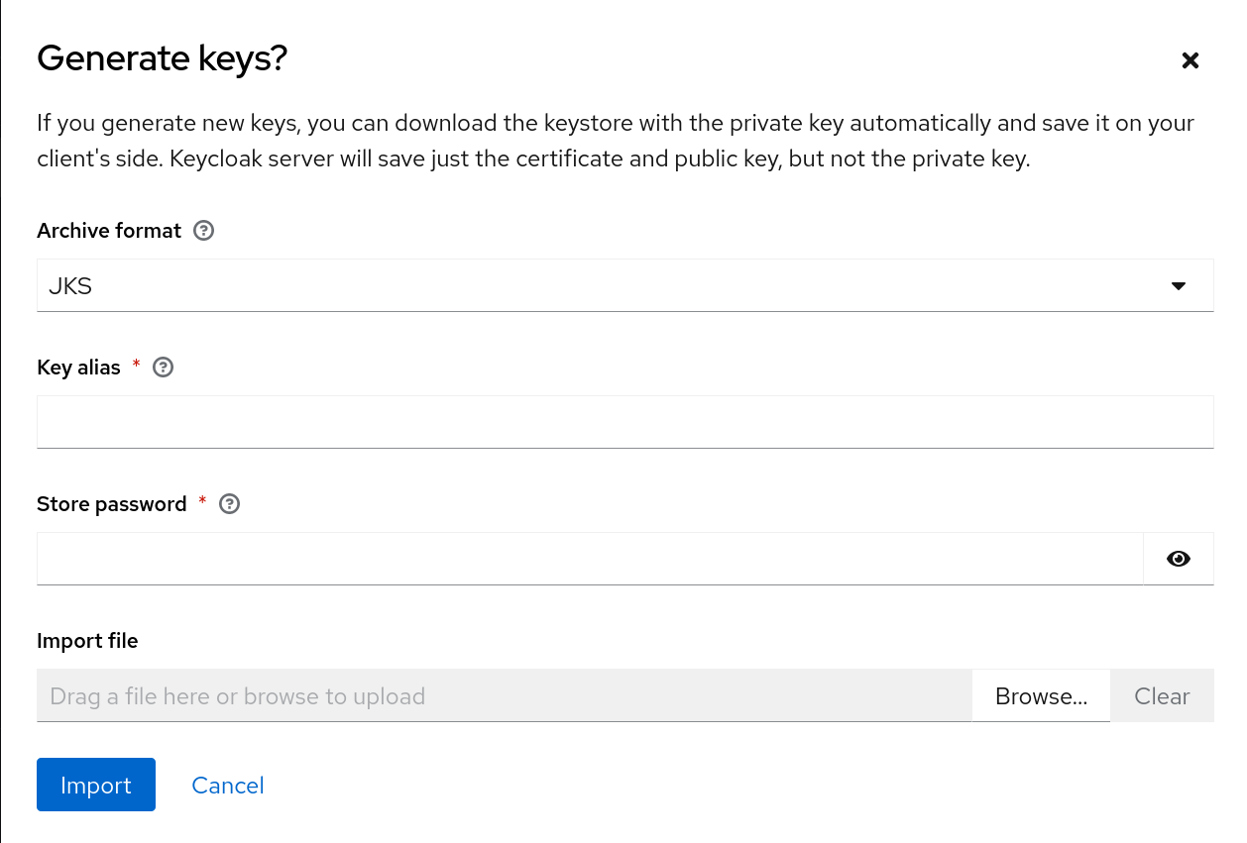The image size is (1247, 843).
Task: Select the drag-a-file upload text area
Action: click(504, 696)
